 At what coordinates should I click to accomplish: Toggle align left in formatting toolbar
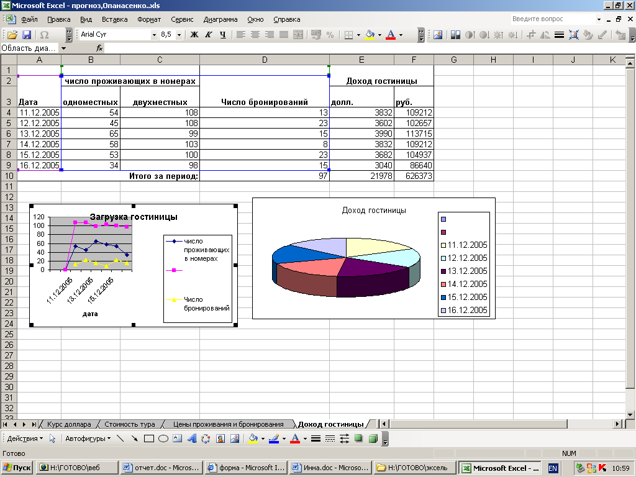coord(241,35)
